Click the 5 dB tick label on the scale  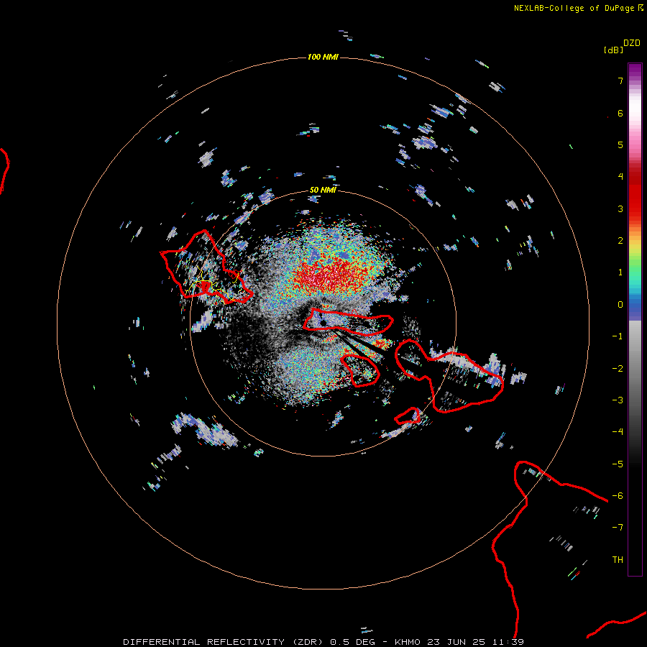pyautogui.click(x=620, y=144)
